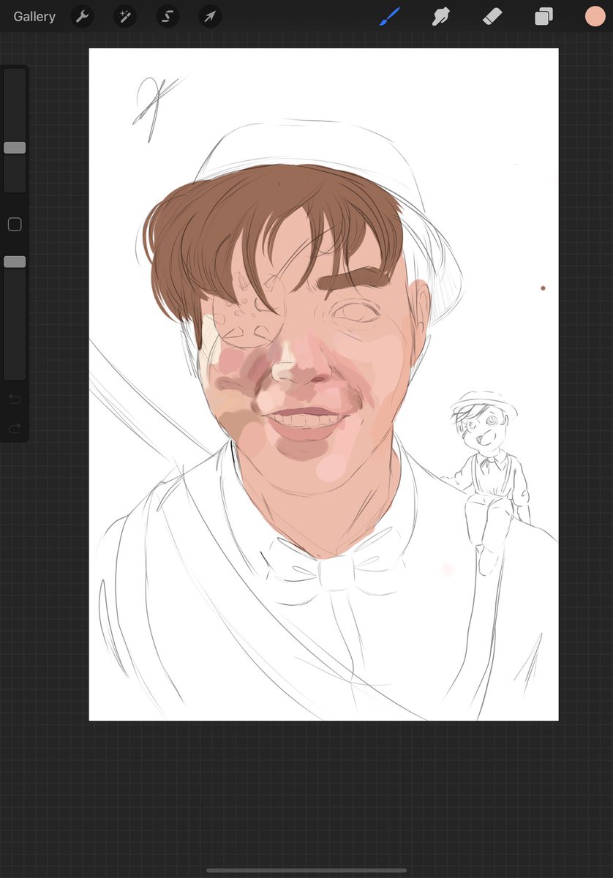Image resolution: width=613 pixels, height=878 pixels.
Task: Redo the action with sidebar arrow
Action: 15,428
